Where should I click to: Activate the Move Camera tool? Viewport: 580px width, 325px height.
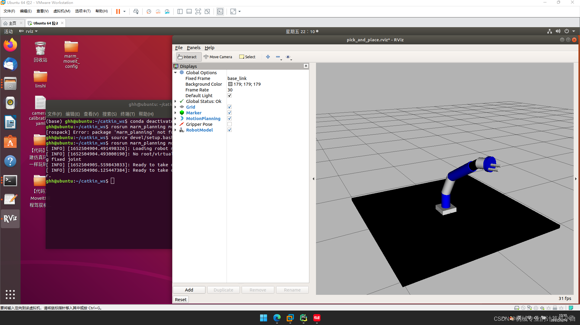tap(218, 57)
